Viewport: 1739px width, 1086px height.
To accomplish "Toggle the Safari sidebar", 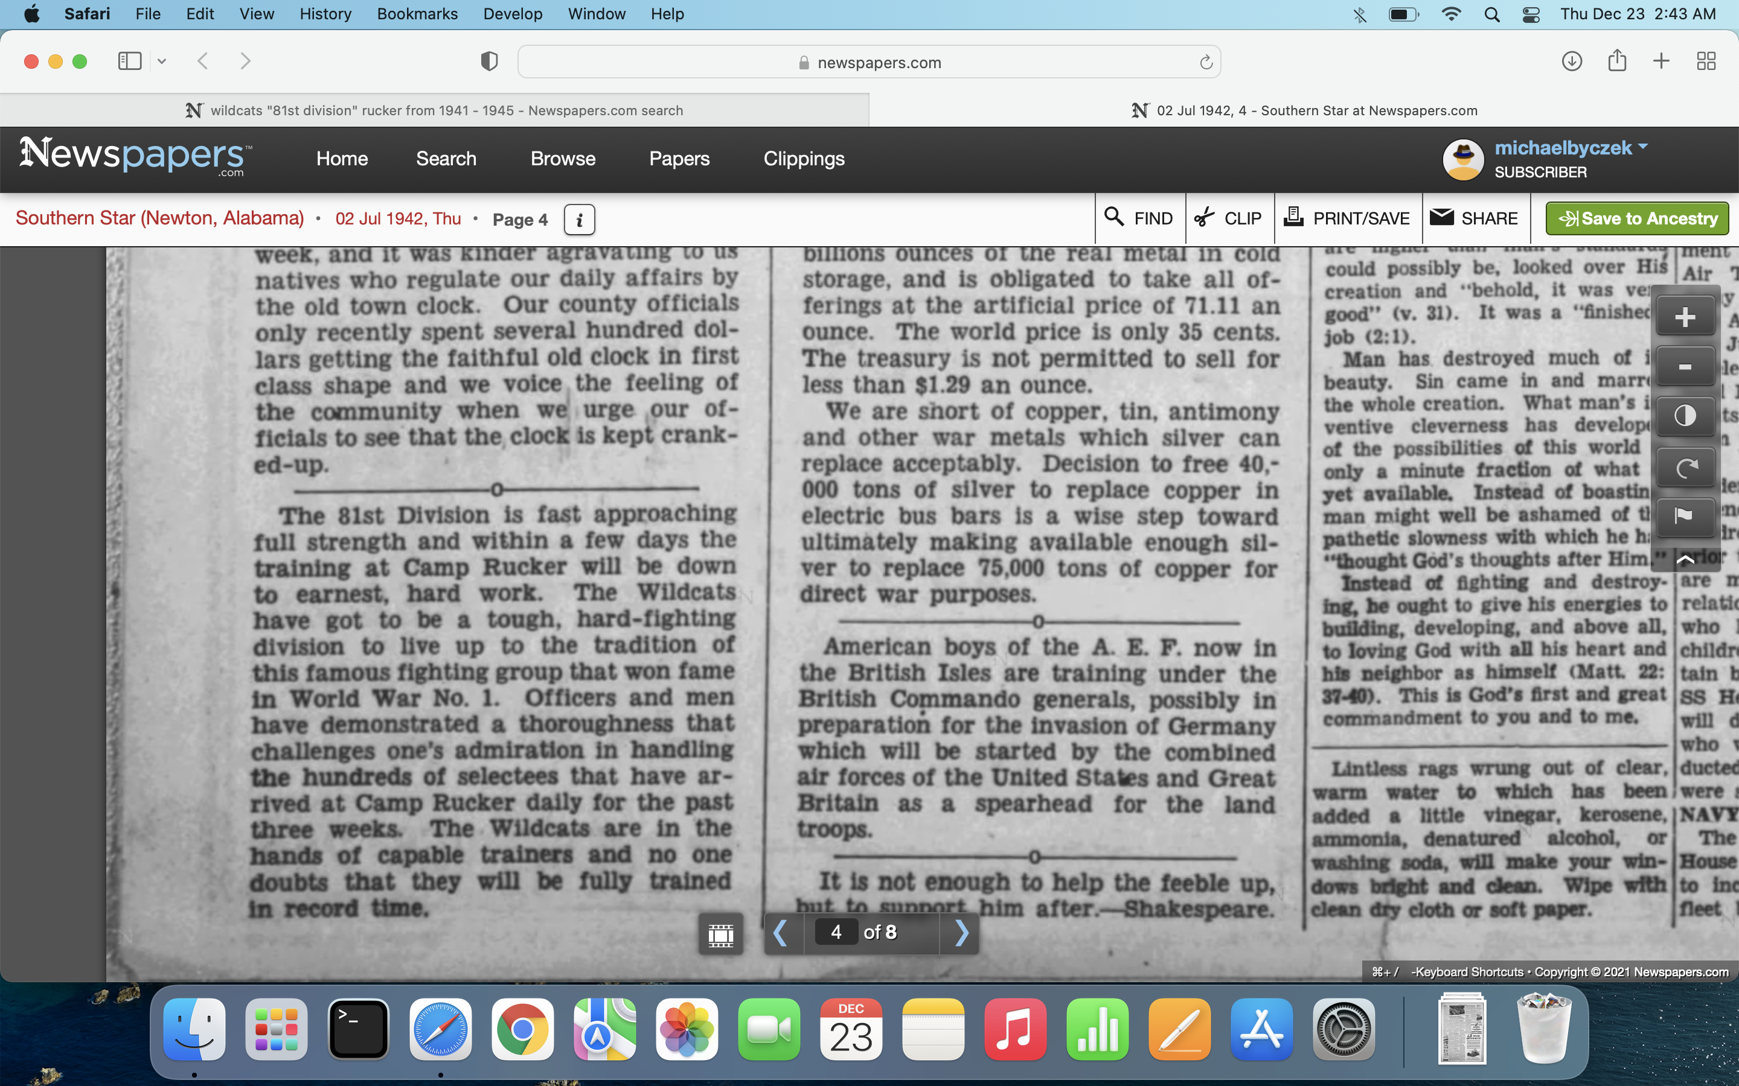I will tap(129, 62).
